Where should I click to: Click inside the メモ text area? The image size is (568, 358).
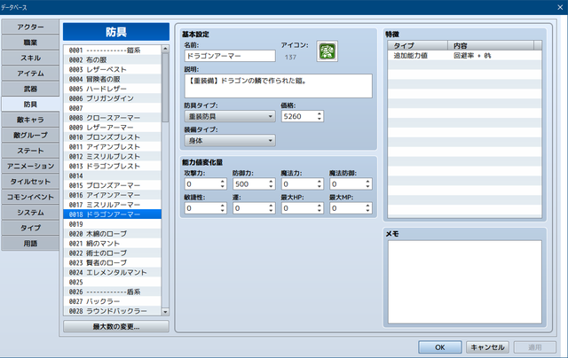465,282
